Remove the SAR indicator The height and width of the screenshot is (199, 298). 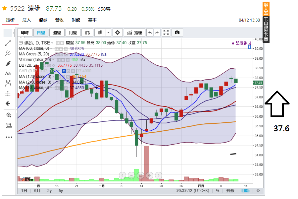click(x=73, y=71)
